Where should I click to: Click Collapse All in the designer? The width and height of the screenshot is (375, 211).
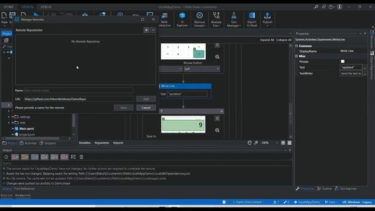point(284,40)
